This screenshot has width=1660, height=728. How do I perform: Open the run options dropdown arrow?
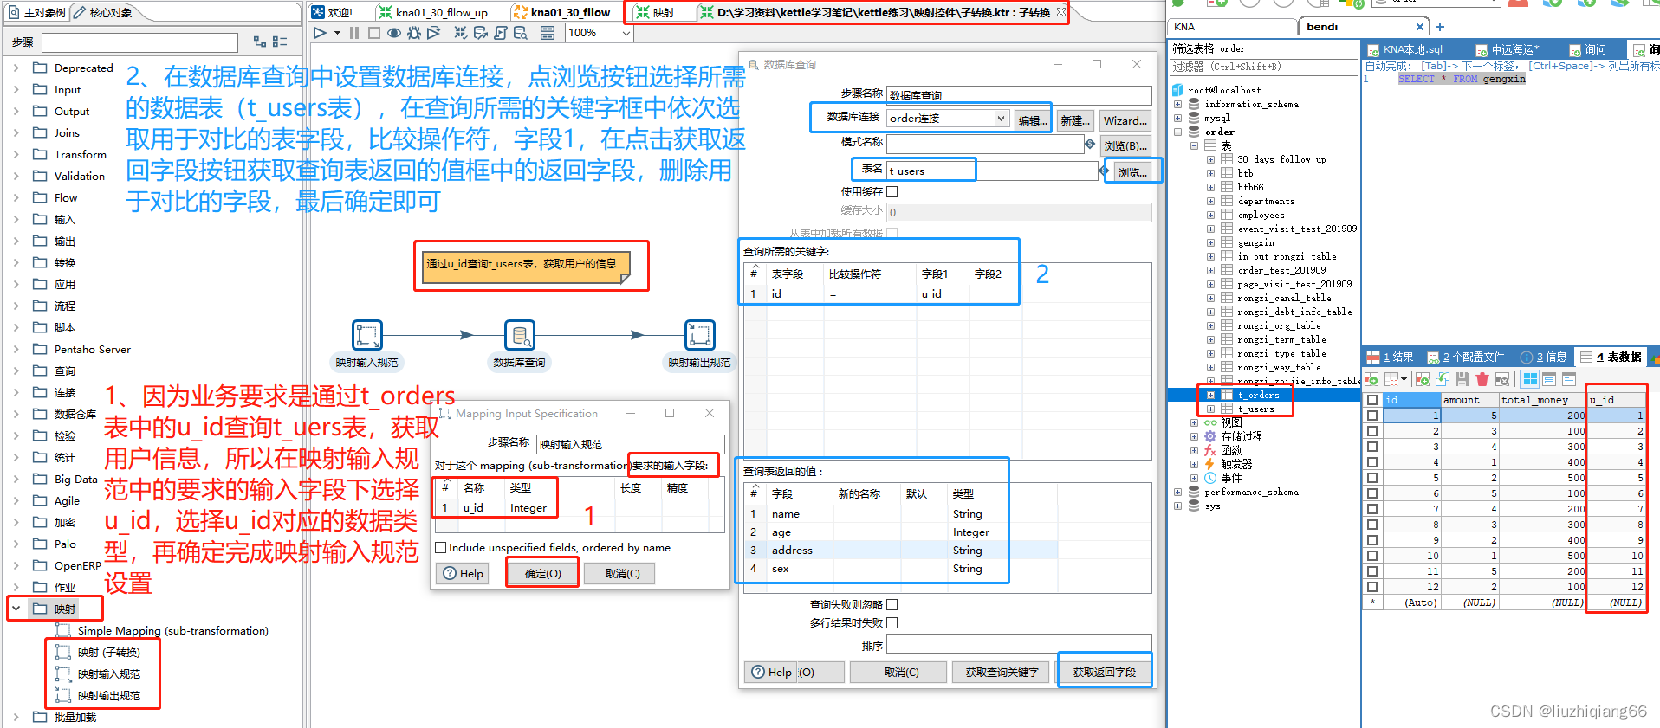[x=337, y=33]
